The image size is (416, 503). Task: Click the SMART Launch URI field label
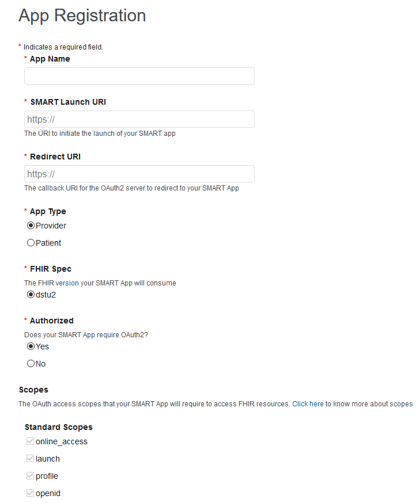click(x=68, y=102)
